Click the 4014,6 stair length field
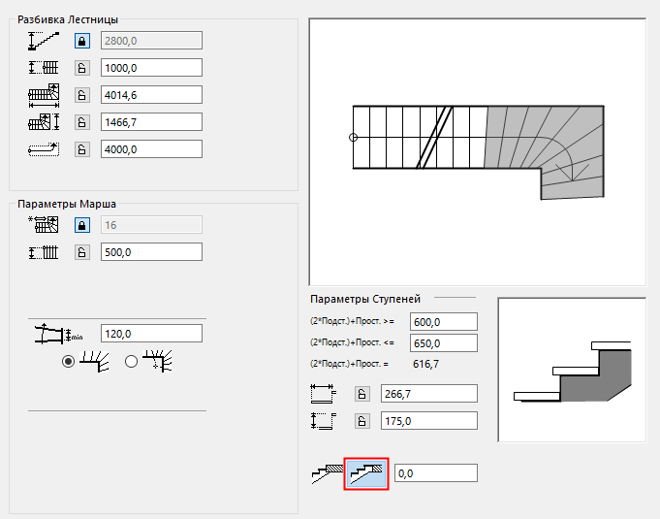Image resolution: width=660 pixels, height=519 pixels. pyautogui.click(x=151, y=94)
